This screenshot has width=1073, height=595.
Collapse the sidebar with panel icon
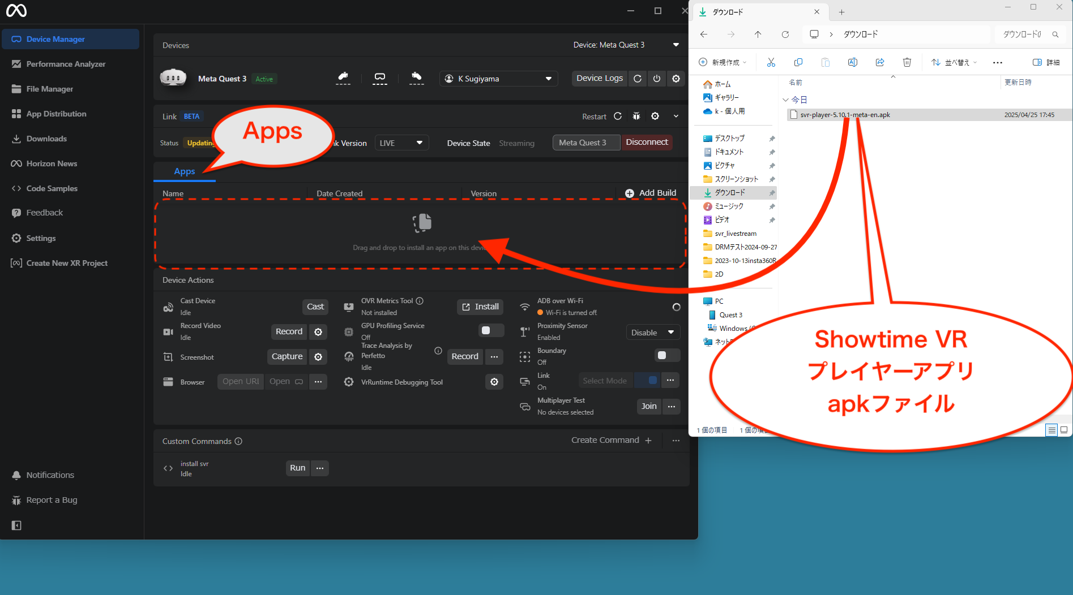tap(16, 525)
